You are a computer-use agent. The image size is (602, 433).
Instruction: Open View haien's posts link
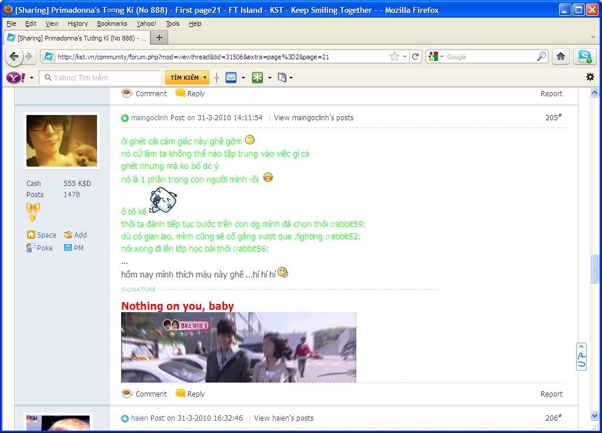pos(284,418)
